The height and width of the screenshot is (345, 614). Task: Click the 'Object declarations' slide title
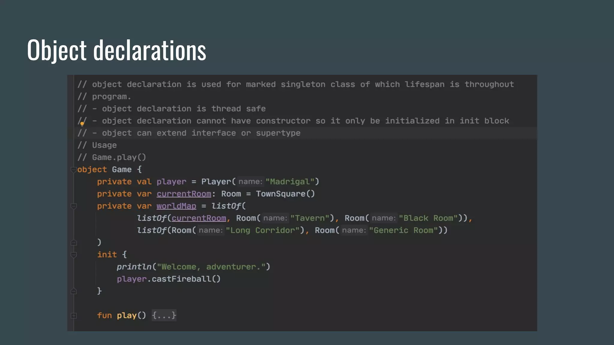point(117,50)
